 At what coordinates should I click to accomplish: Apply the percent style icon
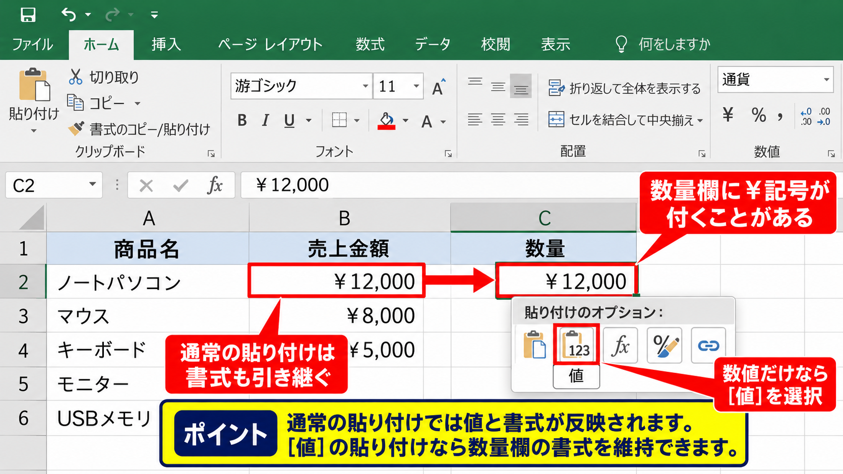758,115
